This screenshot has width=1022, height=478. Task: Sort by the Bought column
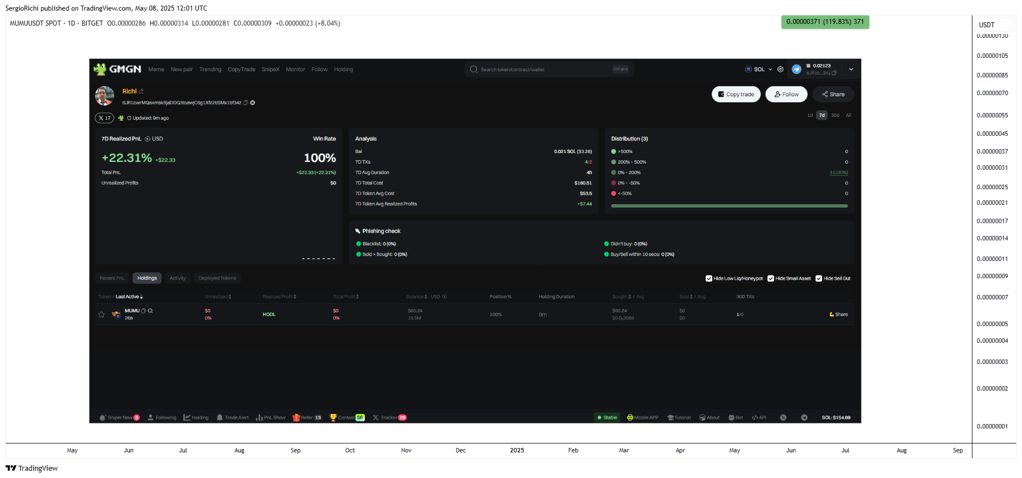point(622,297)
